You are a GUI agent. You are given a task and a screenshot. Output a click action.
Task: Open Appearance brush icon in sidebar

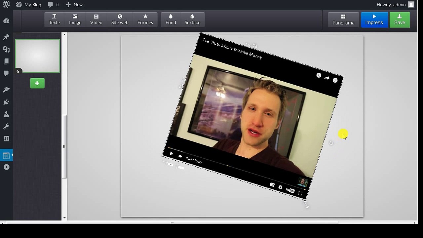[6, 90]
